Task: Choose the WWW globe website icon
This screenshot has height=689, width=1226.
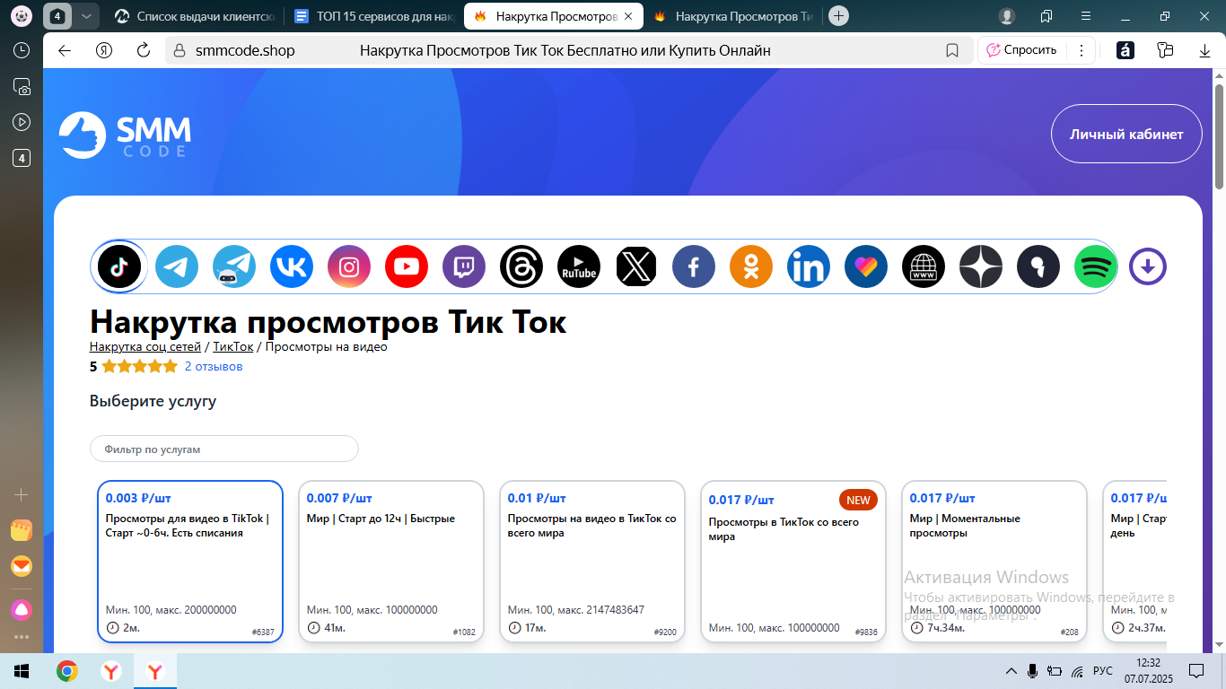Action: [924, 266]
